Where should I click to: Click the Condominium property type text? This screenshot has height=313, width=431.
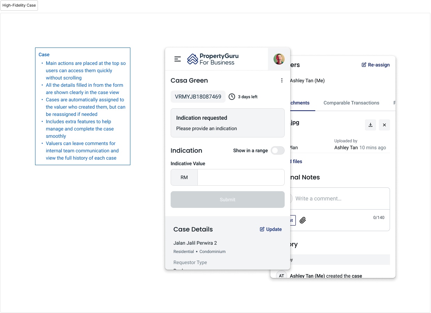(212, 252)
